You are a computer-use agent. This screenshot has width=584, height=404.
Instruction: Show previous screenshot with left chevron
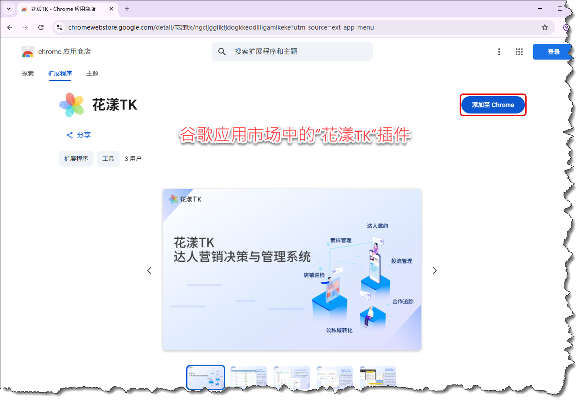[x=149, y=270]
